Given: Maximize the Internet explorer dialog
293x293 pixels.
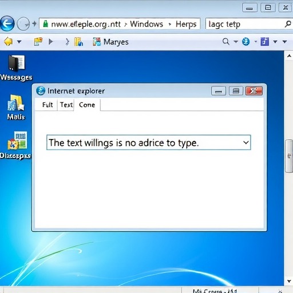Looking at the screenshot, I should pyautogui.click(x=236, y=91).
